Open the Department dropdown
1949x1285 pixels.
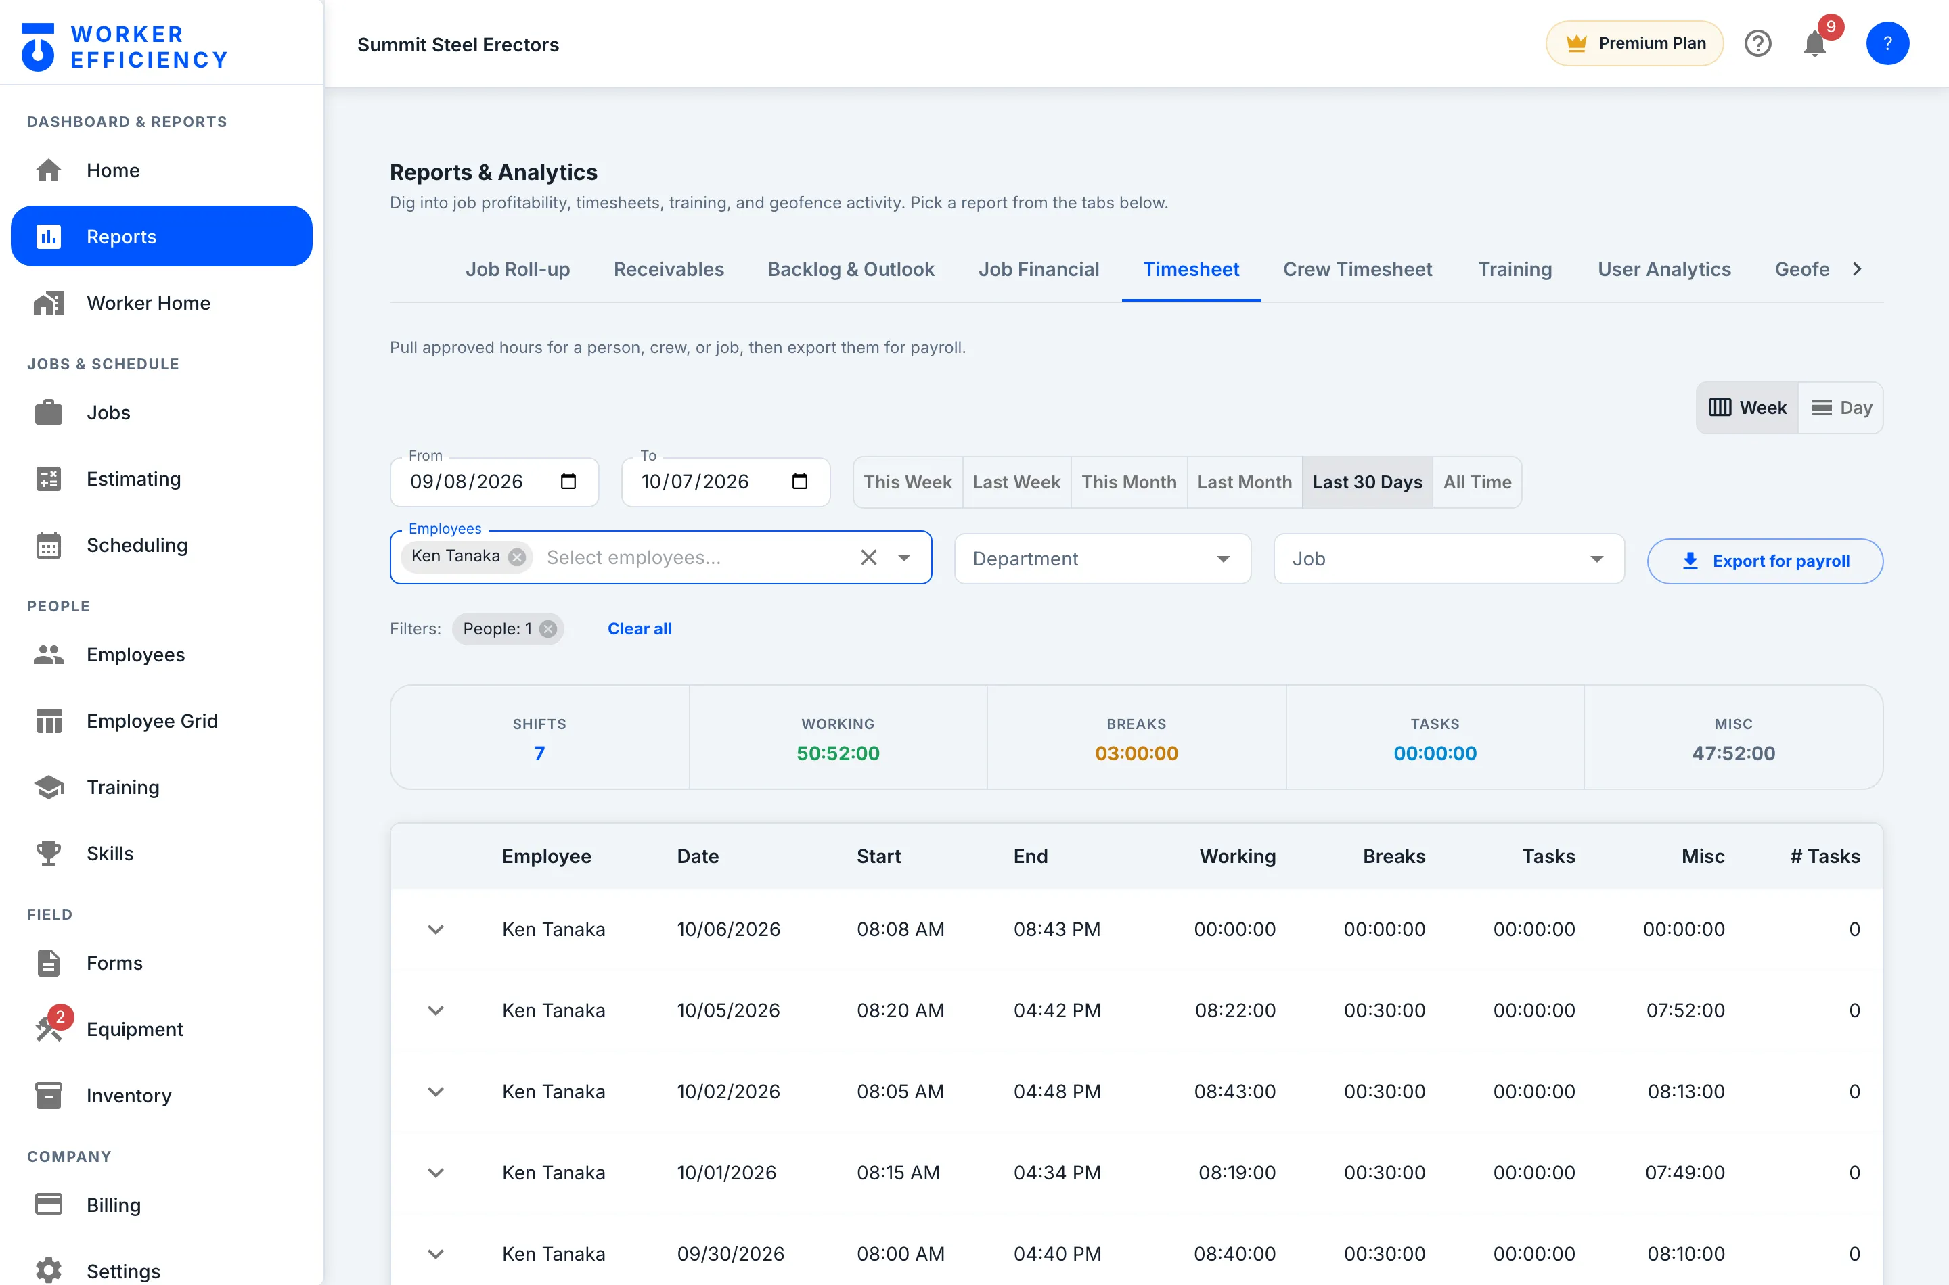(1102, 559)
